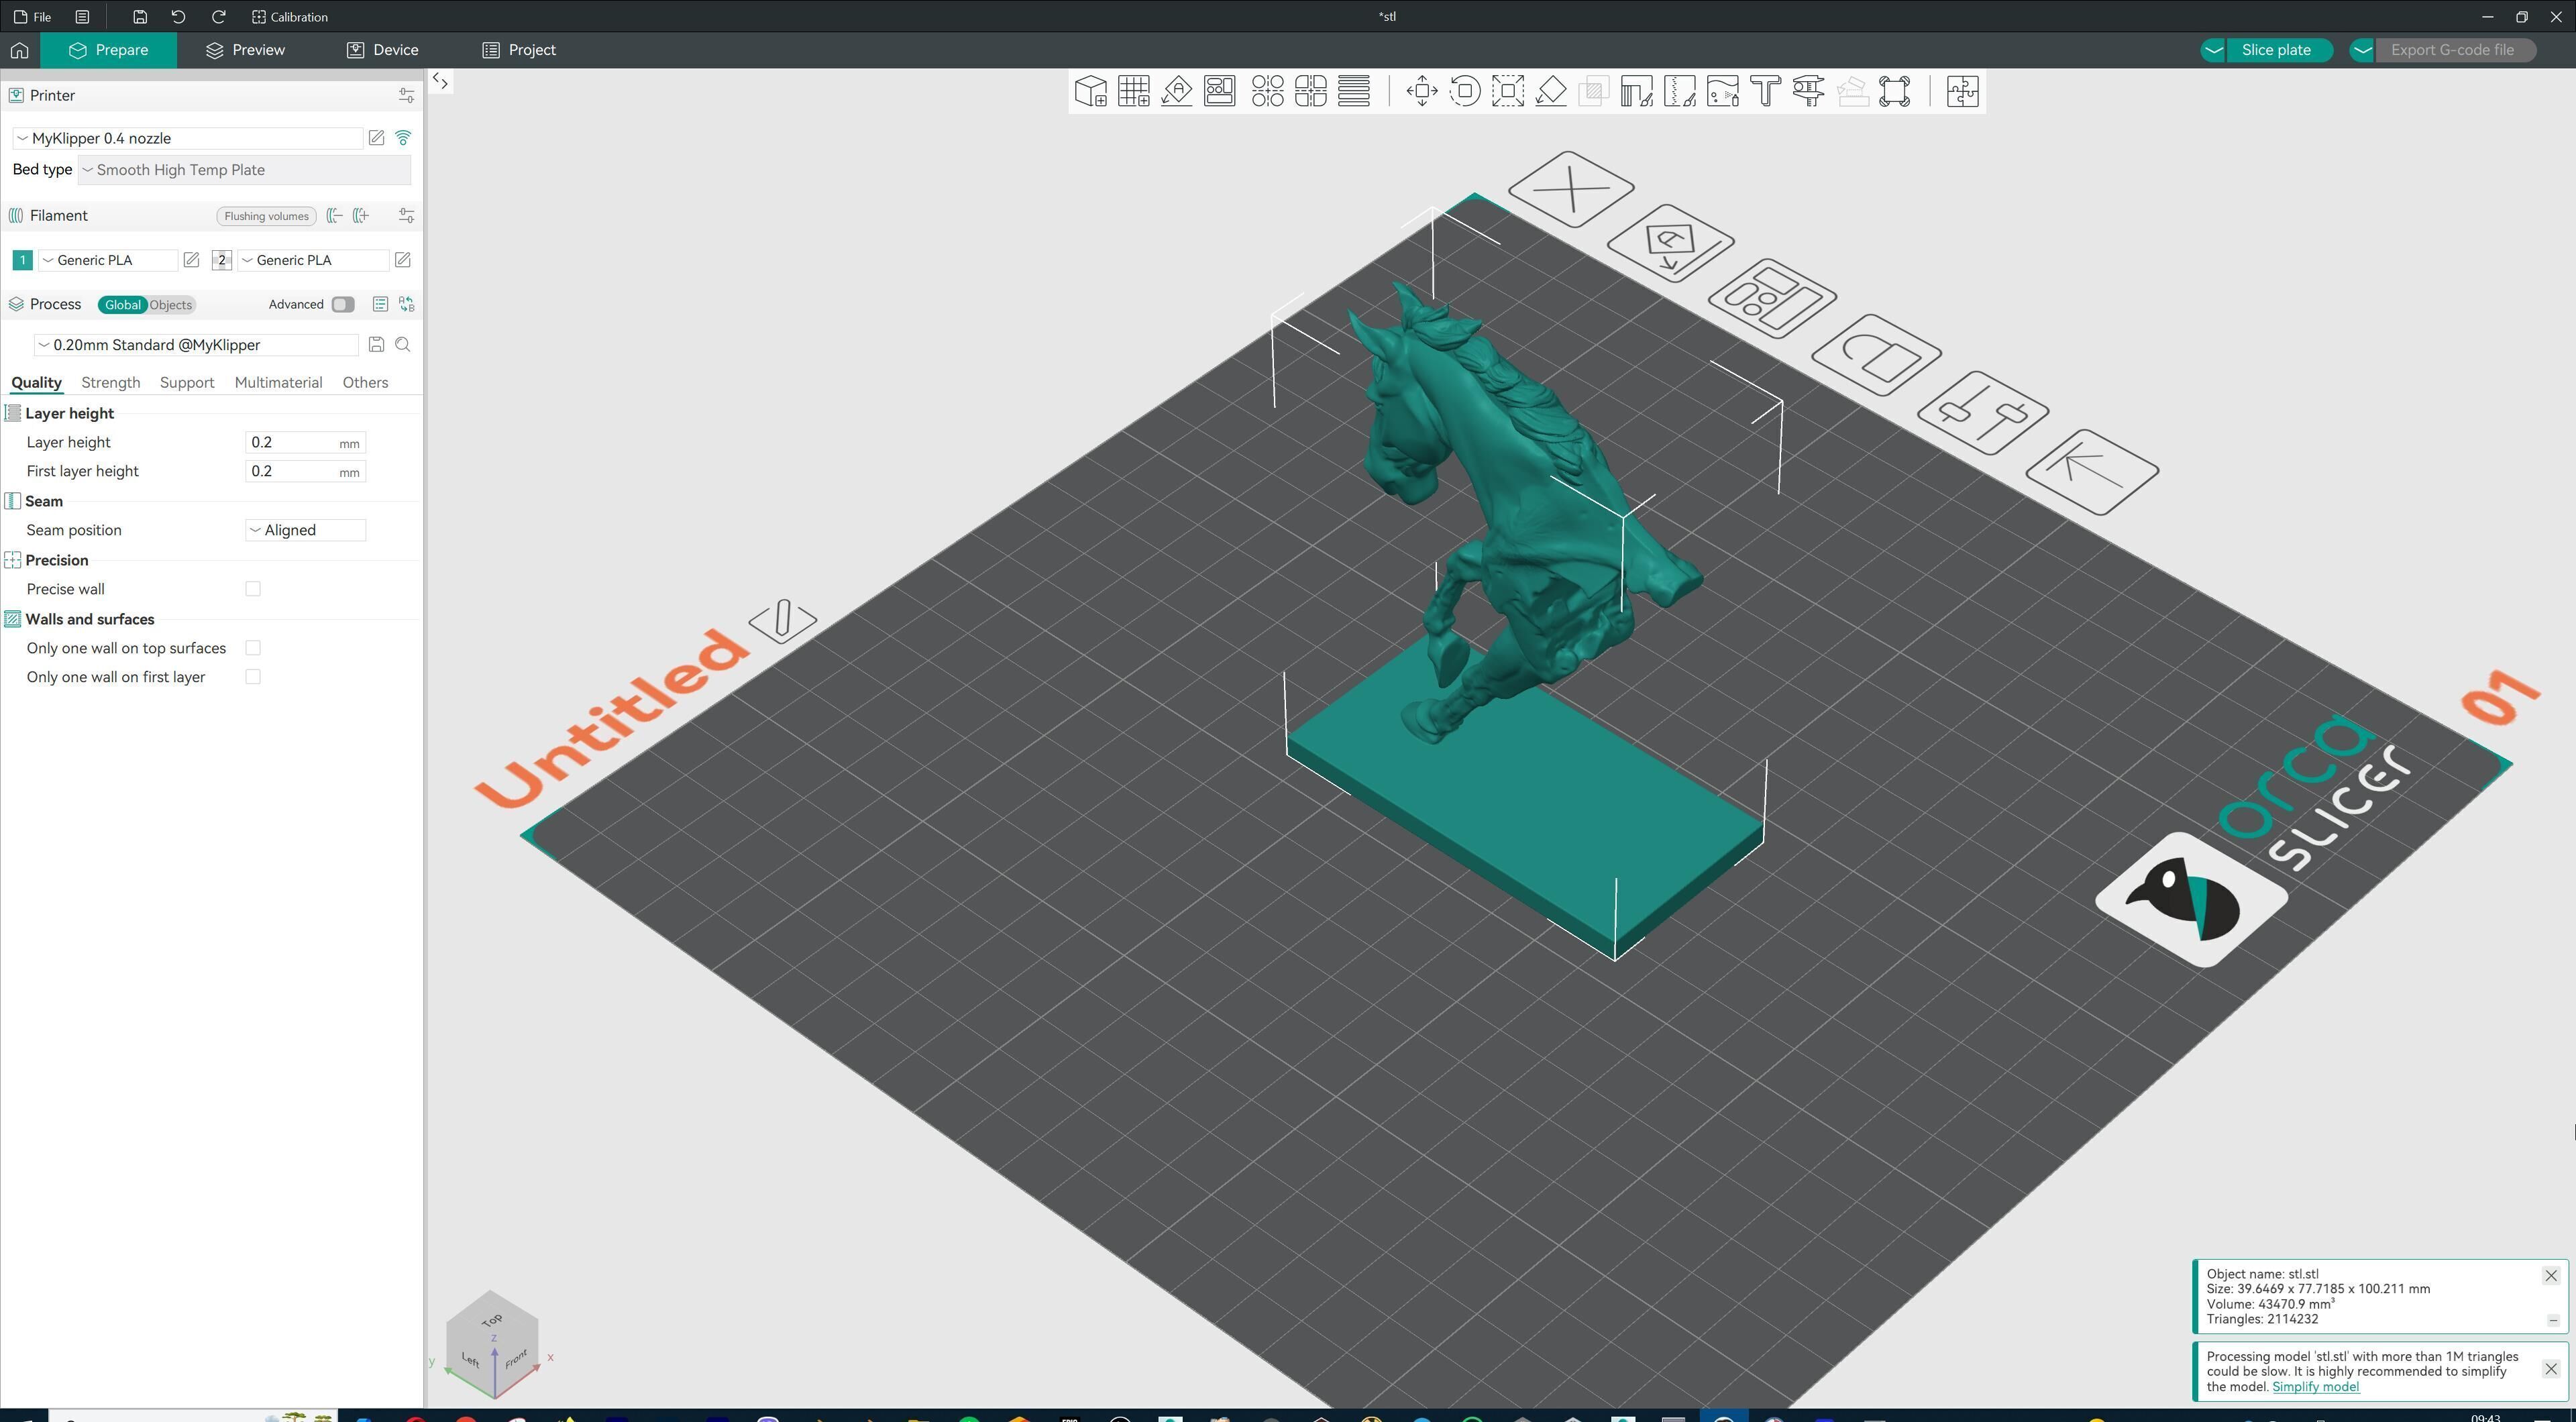Check Only one wall on top surfaces

[253, 648]
